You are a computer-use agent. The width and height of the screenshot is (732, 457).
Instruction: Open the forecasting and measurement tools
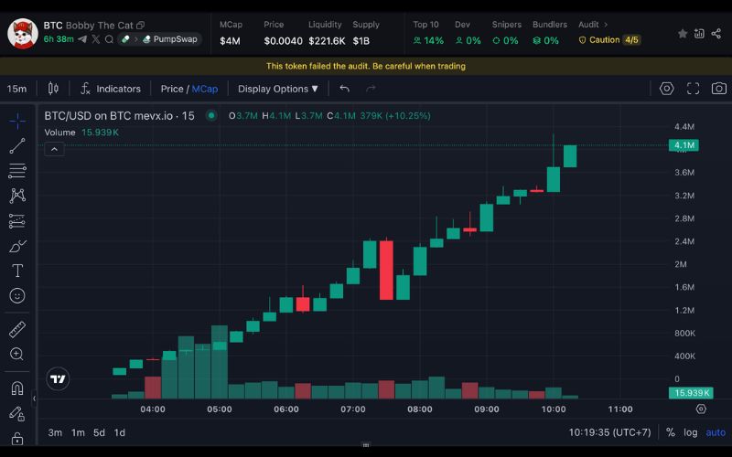coord(17,220)
